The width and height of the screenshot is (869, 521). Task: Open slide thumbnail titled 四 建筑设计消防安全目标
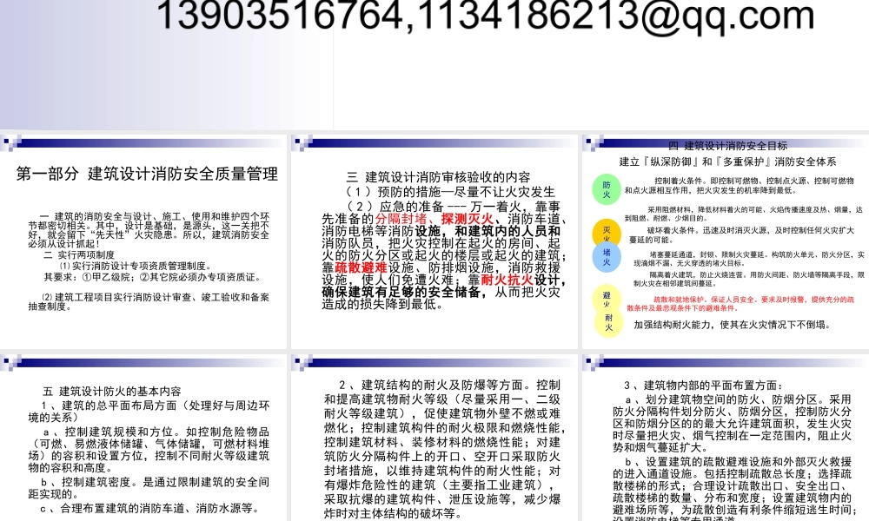click(x=726, y=241)
